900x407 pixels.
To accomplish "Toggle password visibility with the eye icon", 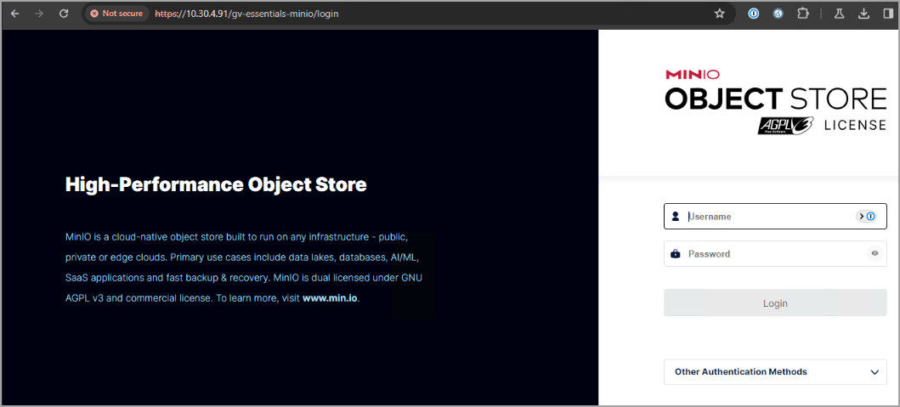I will [875, 253].
